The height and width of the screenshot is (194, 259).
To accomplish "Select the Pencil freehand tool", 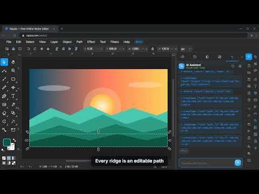I will coord(4,87).
